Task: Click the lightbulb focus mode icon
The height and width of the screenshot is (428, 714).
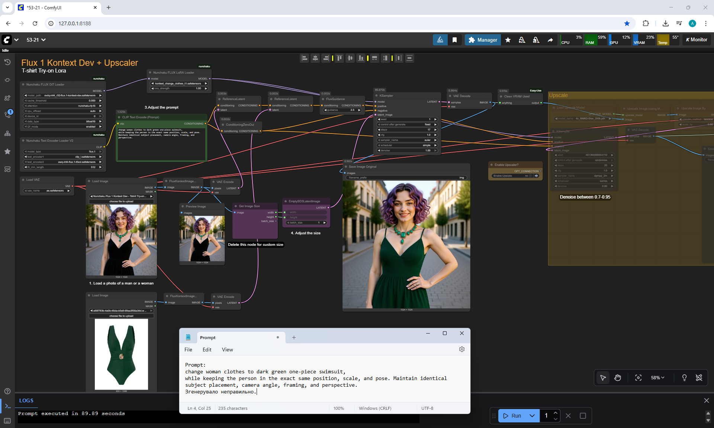Action: tap(684, 378)
